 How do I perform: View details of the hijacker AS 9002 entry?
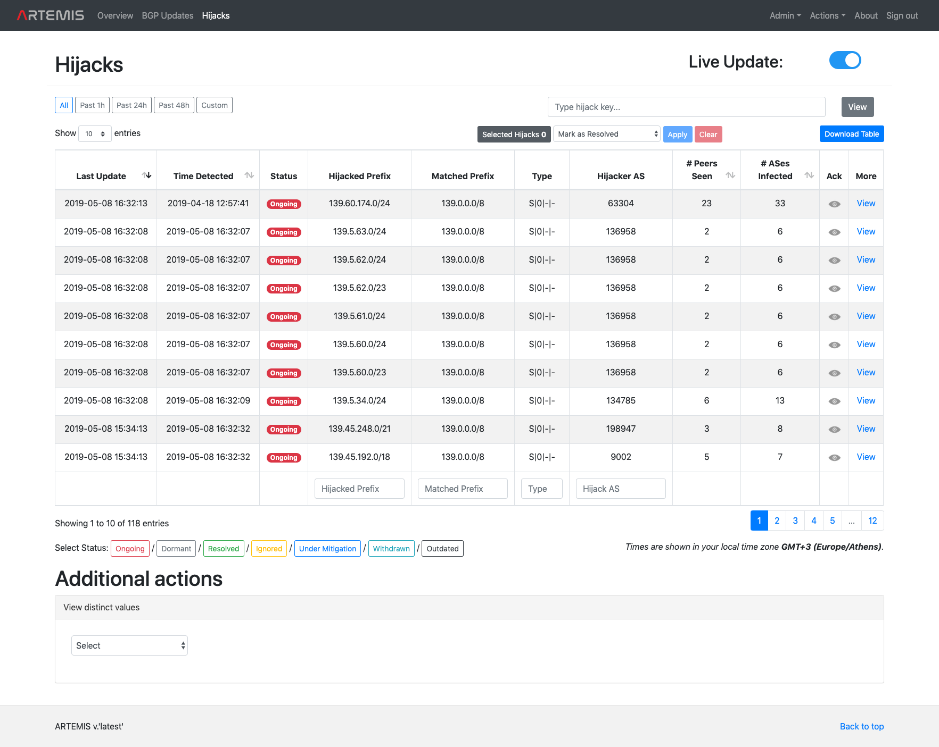pyautogui.click(x=866, y=457)
